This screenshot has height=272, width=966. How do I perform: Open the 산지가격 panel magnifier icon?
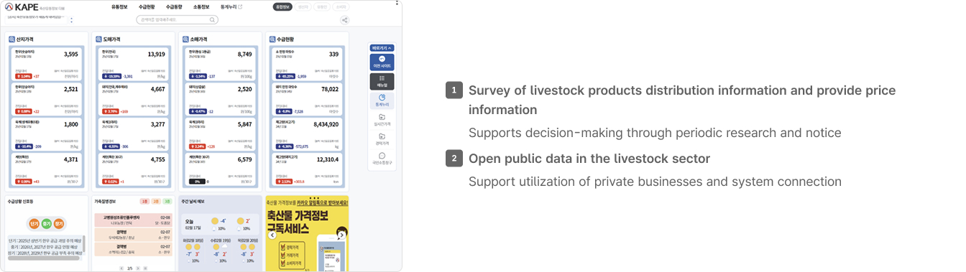[13, 39]
